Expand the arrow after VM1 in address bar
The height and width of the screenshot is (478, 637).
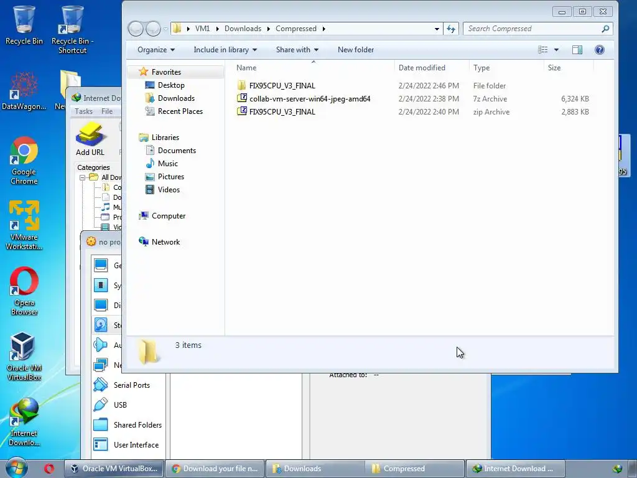point(217,29)
